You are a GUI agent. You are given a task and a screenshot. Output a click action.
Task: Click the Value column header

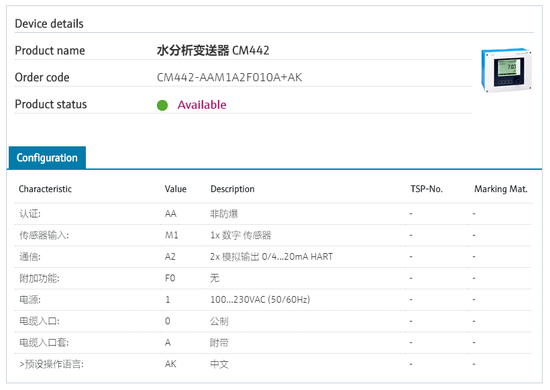(x=176, y=189)
